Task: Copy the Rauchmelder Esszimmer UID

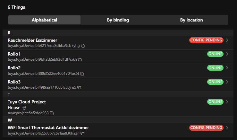Action: pyautogui.click(x=83, y=46)
